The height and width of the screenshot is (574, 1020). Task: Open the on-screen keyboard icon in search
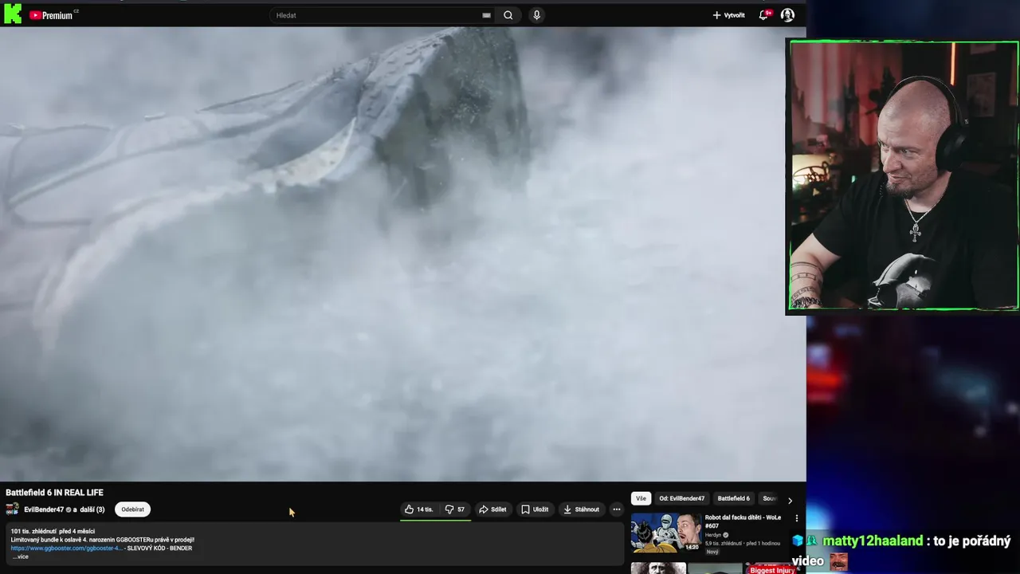tap(486, 15)
